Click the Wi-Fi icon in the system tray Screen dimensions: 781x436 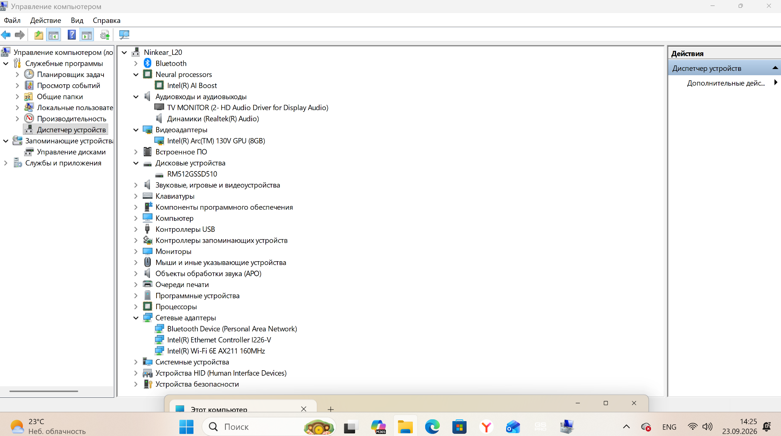click(693, 427)
